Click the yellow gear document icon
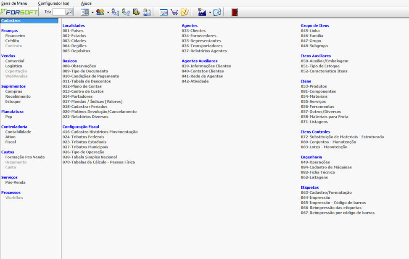The image size is (409, 259). pos(136,12)
